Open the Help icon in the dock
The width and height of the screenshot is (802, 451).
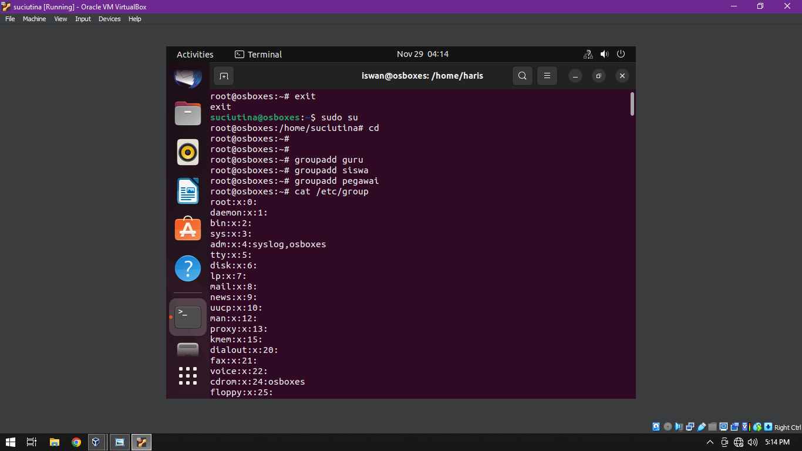pos(188,268)
